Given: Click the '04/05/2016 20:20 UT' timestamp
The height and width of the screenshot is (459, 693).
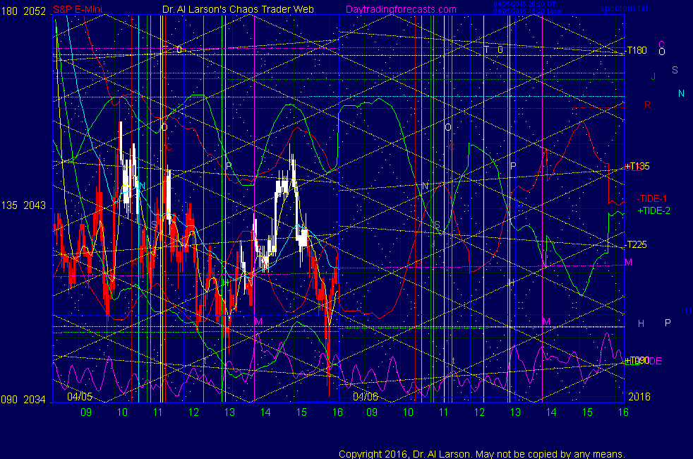Looking at the screenshot, I should [x=524, y=4].
